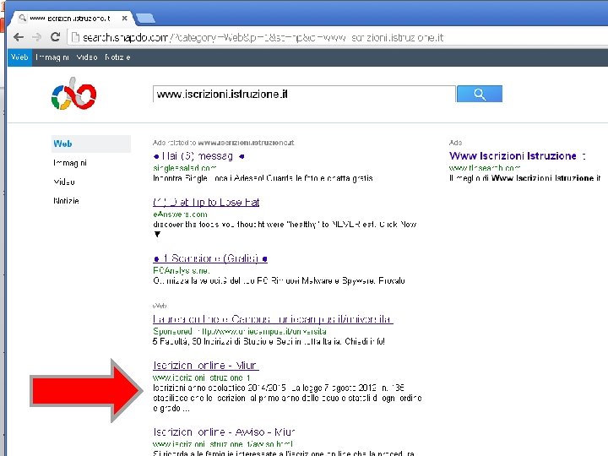Close the www.iscrizioni.istruzione.it browser tab
Viewport: 608px width, 456px height.
(124, 19)
